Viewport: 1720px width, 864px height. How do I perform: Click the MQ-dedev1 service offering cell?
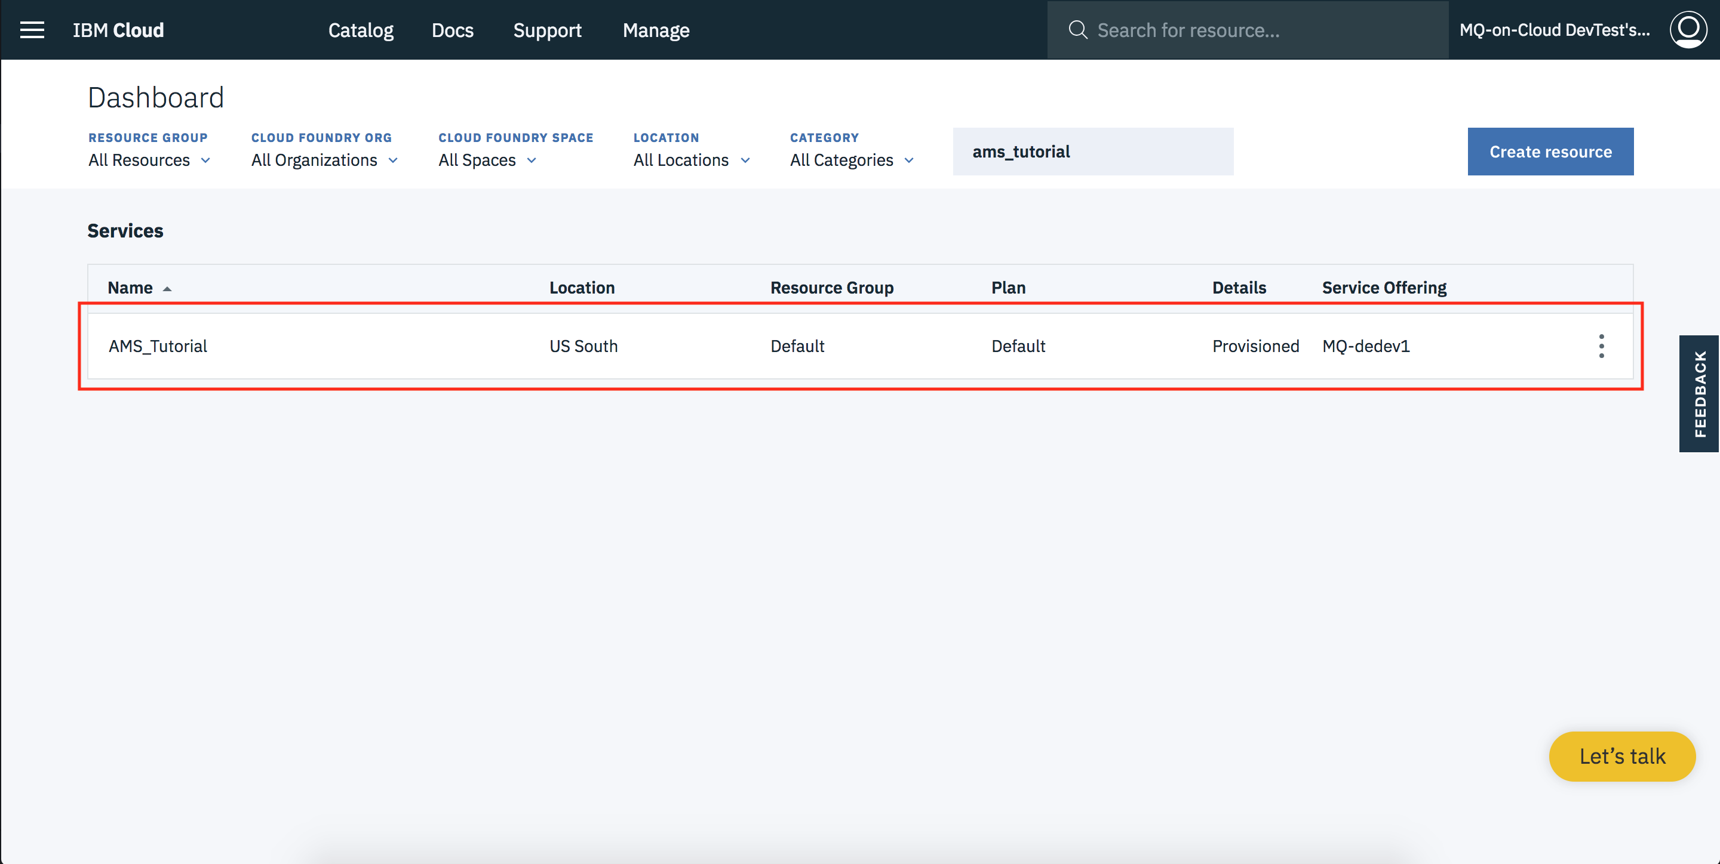pyautogui.click(x=1365, y=346)
